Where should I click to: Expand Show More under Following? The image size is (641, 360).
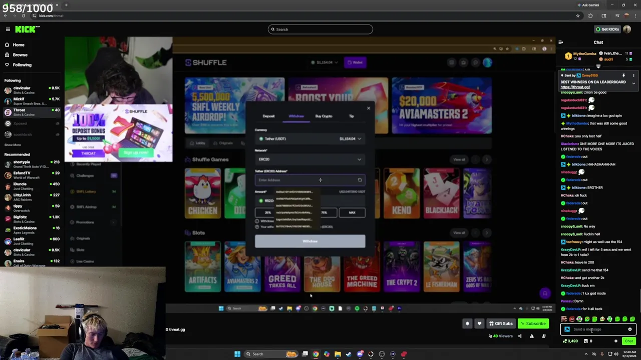coord(13,145)
